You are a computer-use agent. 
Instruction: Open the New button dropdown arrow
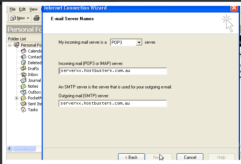pos(28,18)
